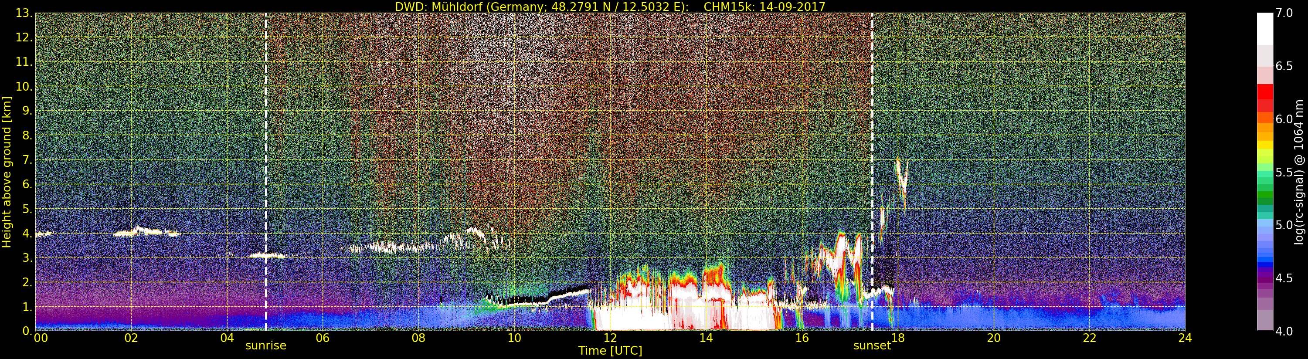
Task: Pick the '2.' height axis tick label
Action: pos(27,282)
